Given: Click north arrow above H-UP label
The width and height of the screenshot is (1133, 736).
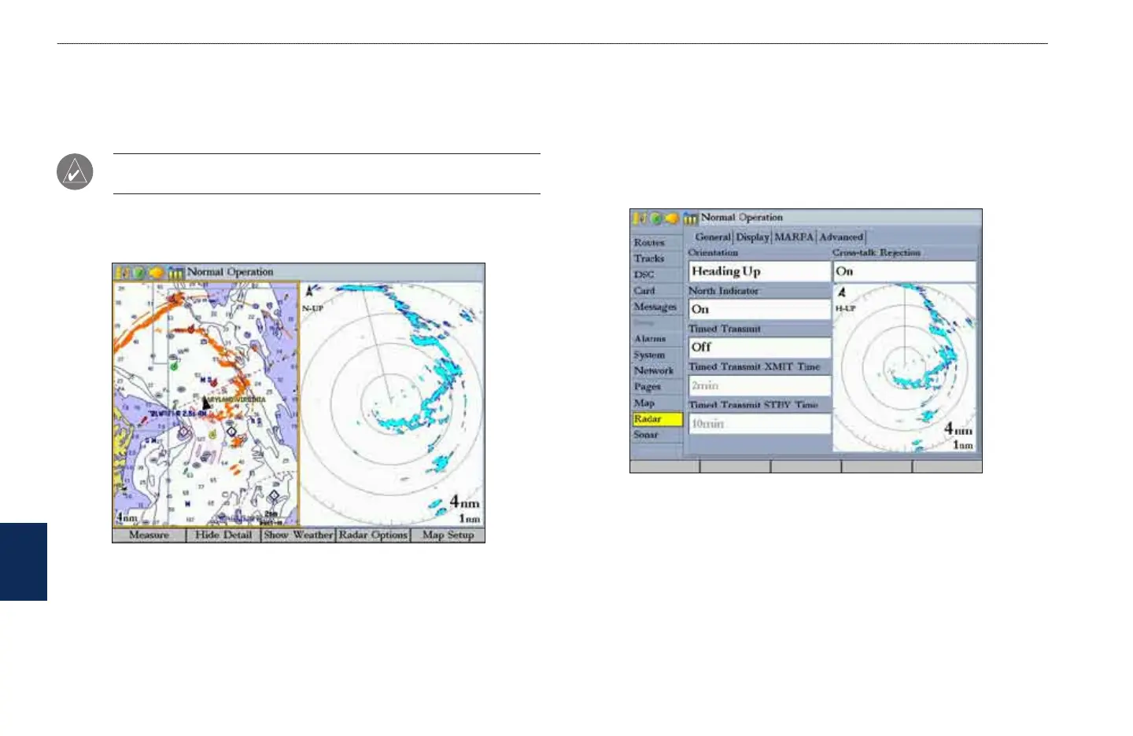Looking at the screenshot, I should (x=842, y=293).
